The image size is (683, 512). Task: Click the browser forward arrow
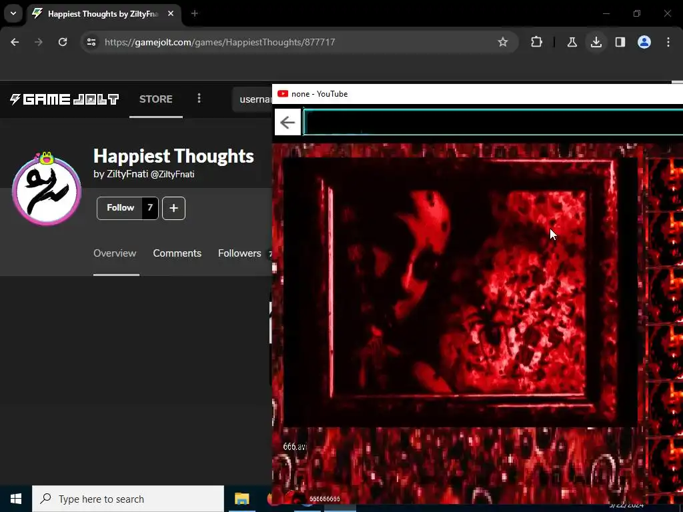tap(39, 42)
